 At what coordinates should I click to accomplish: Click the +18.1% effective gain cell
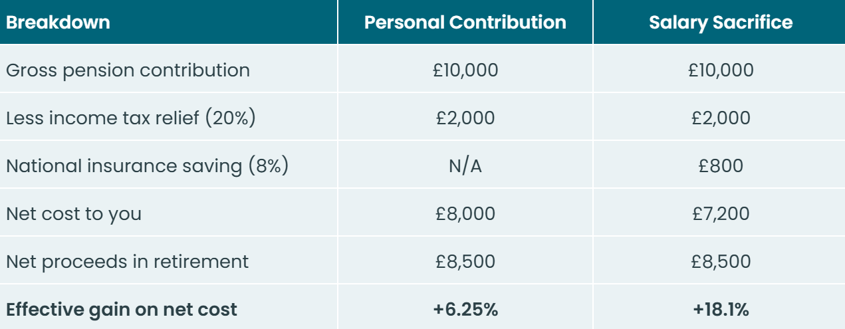(x=721, y=309)
